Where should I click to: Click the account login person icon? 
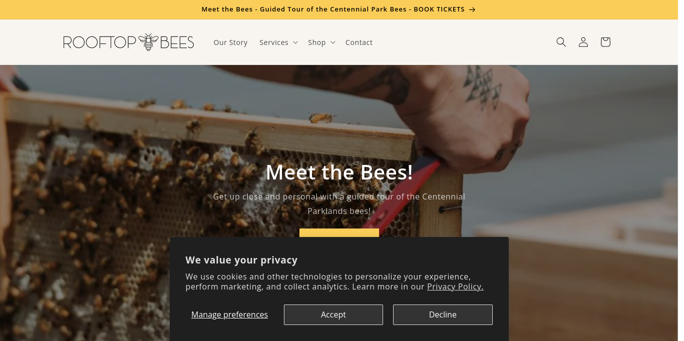pos(583,42)
